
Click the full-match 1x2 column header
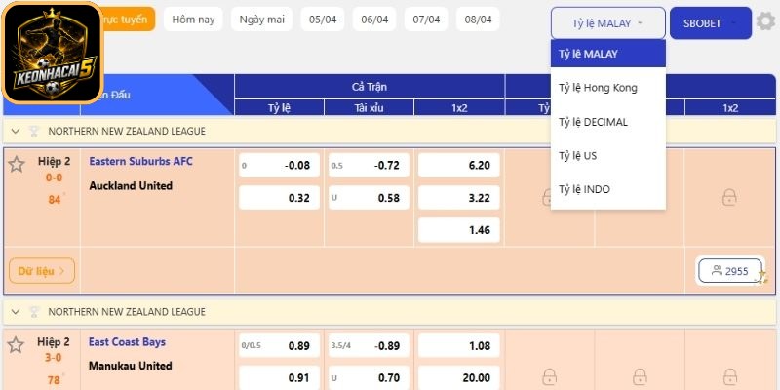click(x=459, y=108)
